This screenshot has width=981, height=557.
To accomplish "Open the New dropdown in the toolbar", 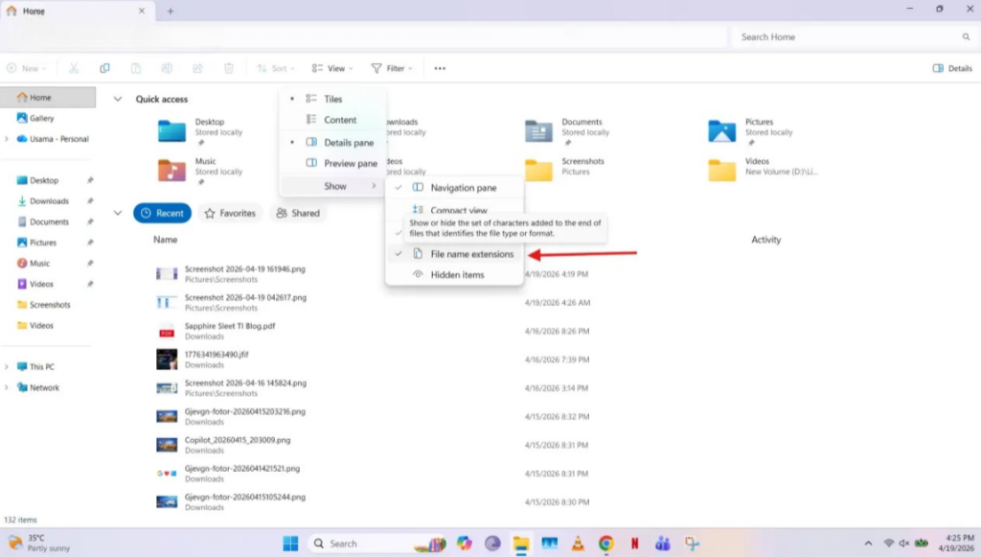I will coord(26,68).
